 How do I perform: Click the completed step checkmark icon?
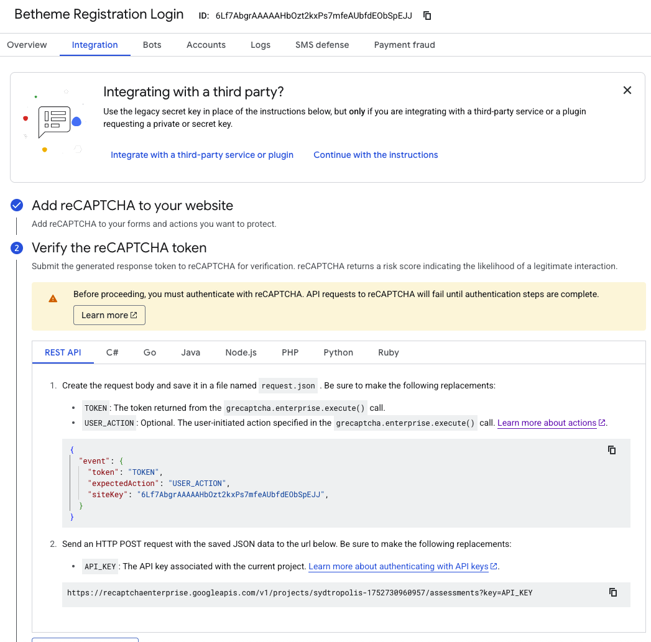pyautogui.click(x=17, y=205)
